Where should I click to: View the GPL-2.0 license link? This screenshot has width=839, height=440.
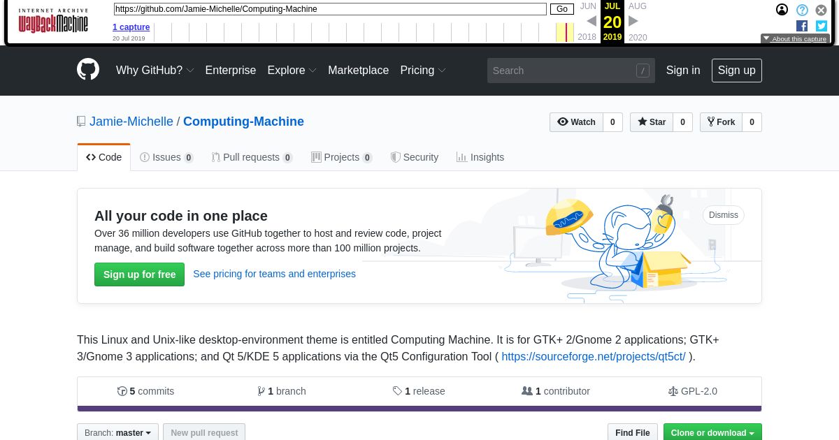tap(693, 391)
